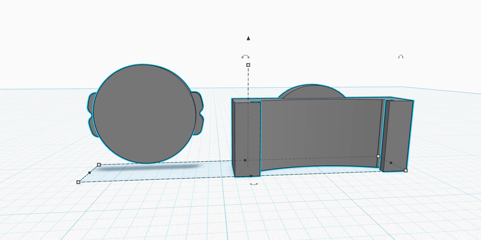Viewport: 481px width, 240px height.
Task: Select the curved wall of the box shape
Action: pos(320,135)
